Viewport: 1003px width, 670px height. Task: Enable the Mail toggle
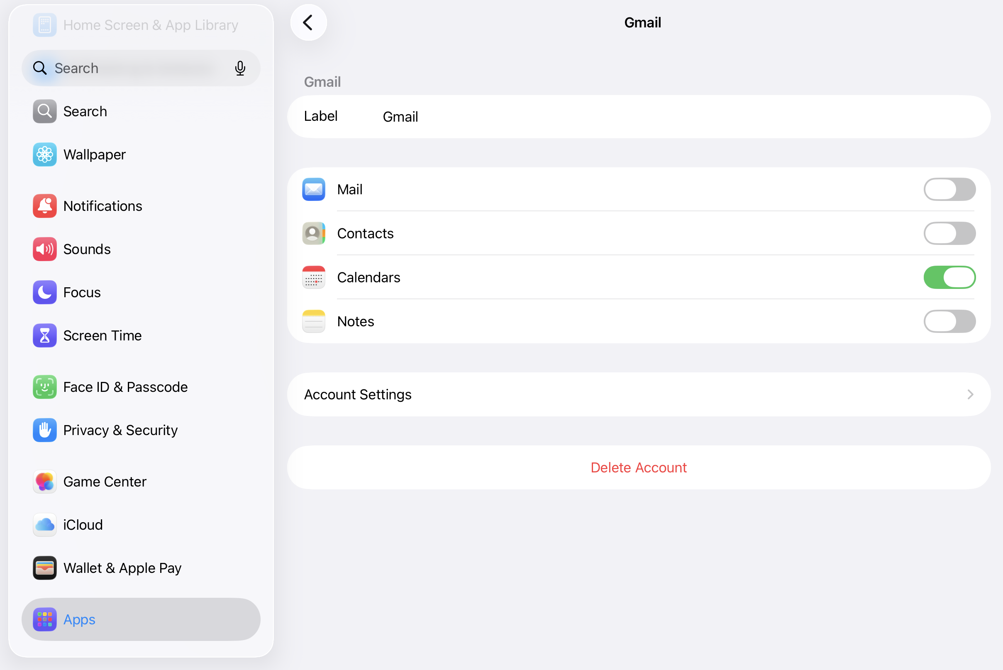tap(950, 190)
